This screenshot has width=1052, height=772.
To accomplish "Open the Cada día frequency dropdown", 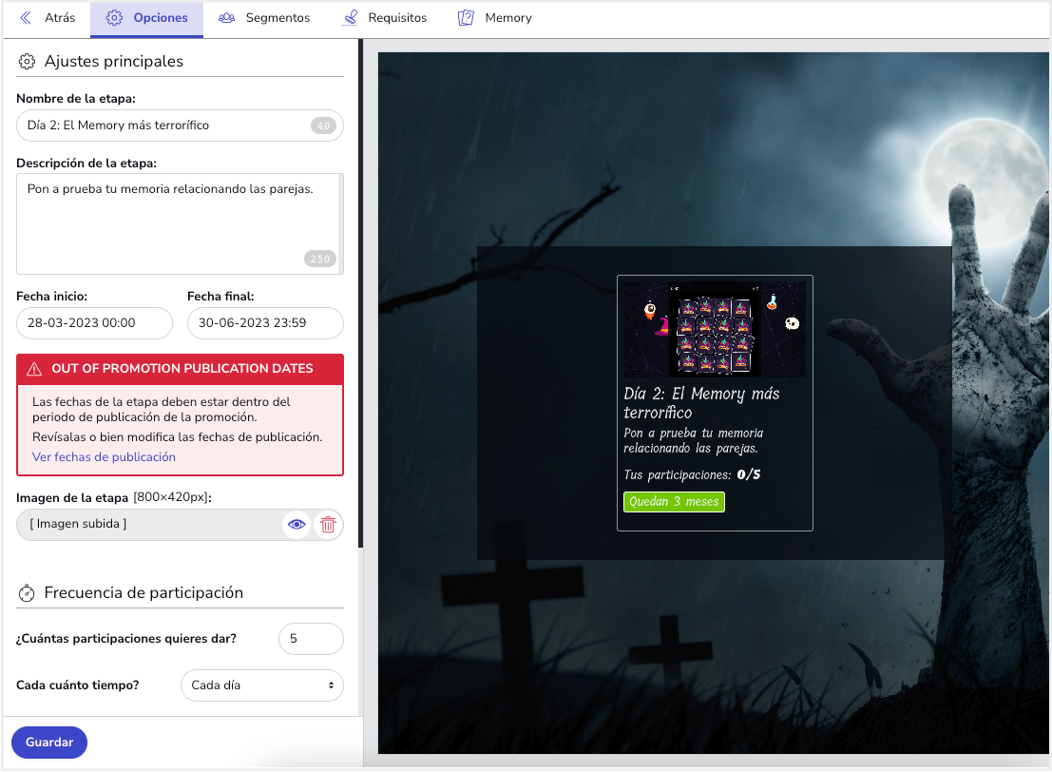I will coord(261,685).
